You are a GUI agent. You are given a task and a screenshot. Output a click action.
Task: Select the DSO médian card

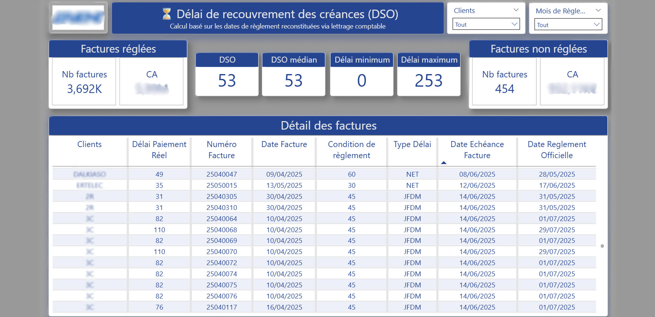point(294,74)
